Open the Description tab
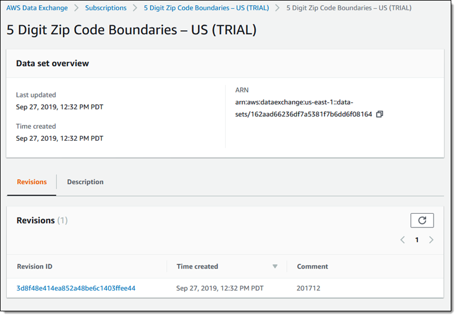The width and height of the screenshot is (457, 317). [x=85, y=182]
